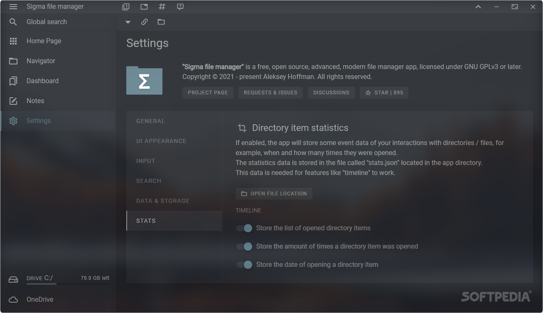
Task: Open Navigator from sidebar
Action: click(58, 61)
